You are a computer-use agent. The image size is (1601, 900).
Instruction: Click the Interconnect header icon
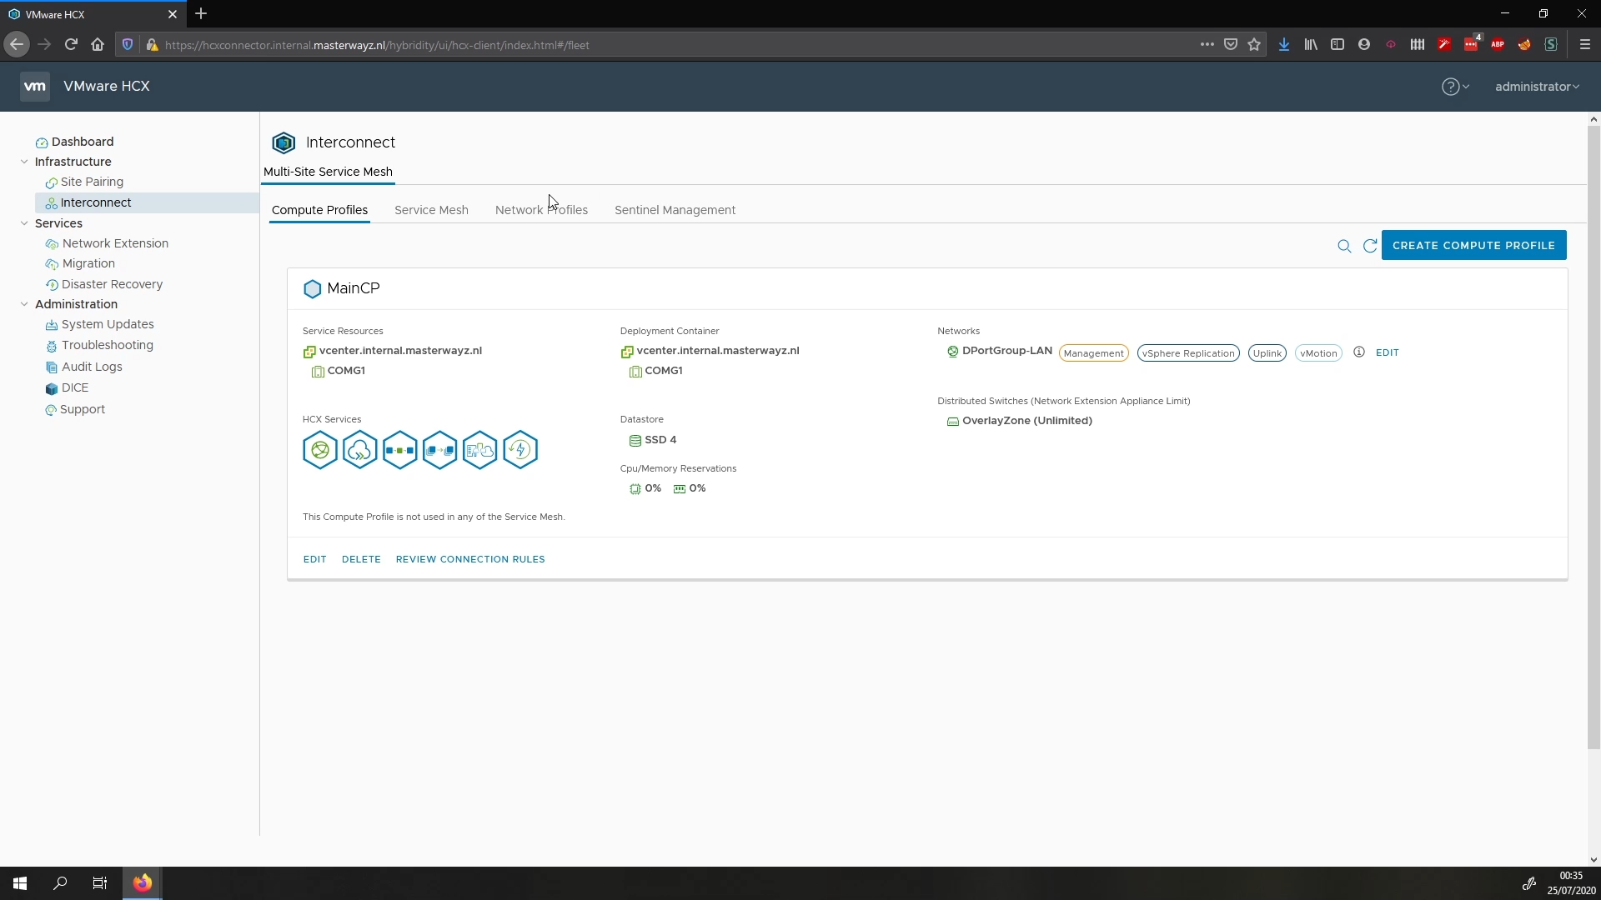[284, 142]
